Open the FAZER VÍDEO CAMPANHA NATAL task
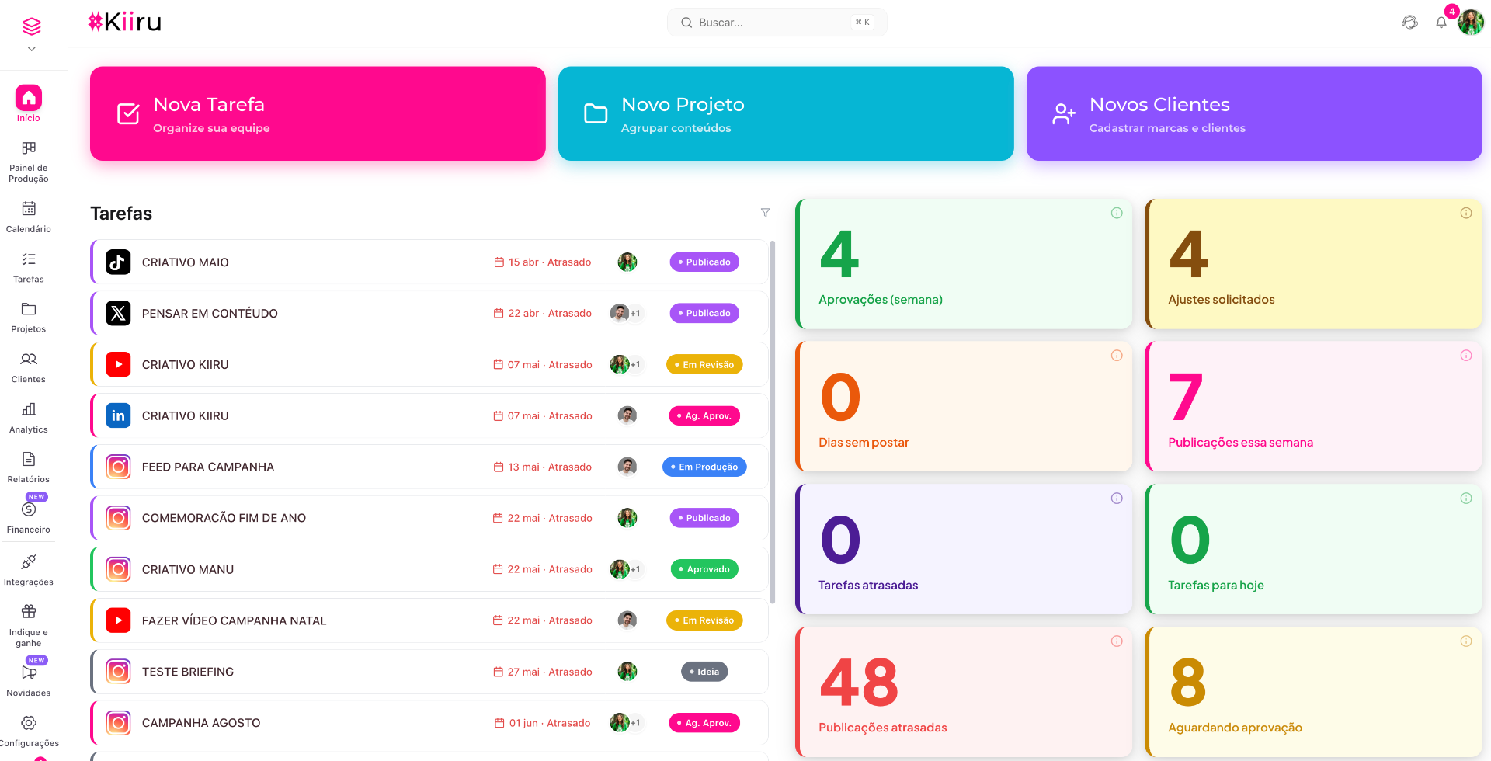 (429, 621)
